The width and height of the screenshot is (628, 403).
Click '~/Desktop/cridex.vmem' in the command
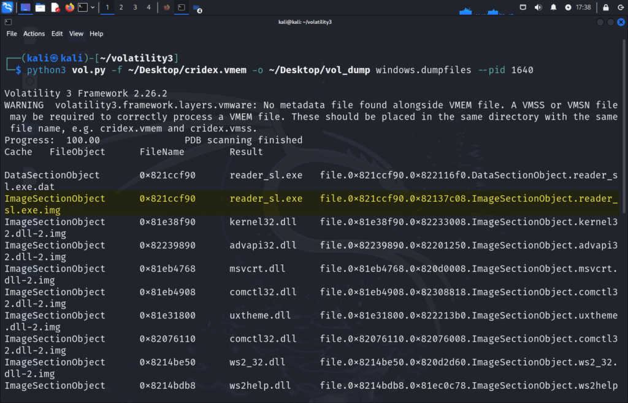pyautogui.click(x=187, y=70)
